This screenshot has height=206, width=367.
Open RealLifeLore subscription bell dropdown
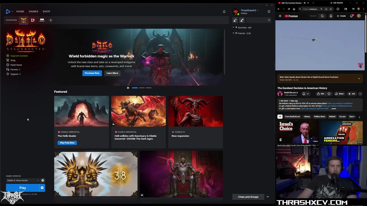[305, 94]
